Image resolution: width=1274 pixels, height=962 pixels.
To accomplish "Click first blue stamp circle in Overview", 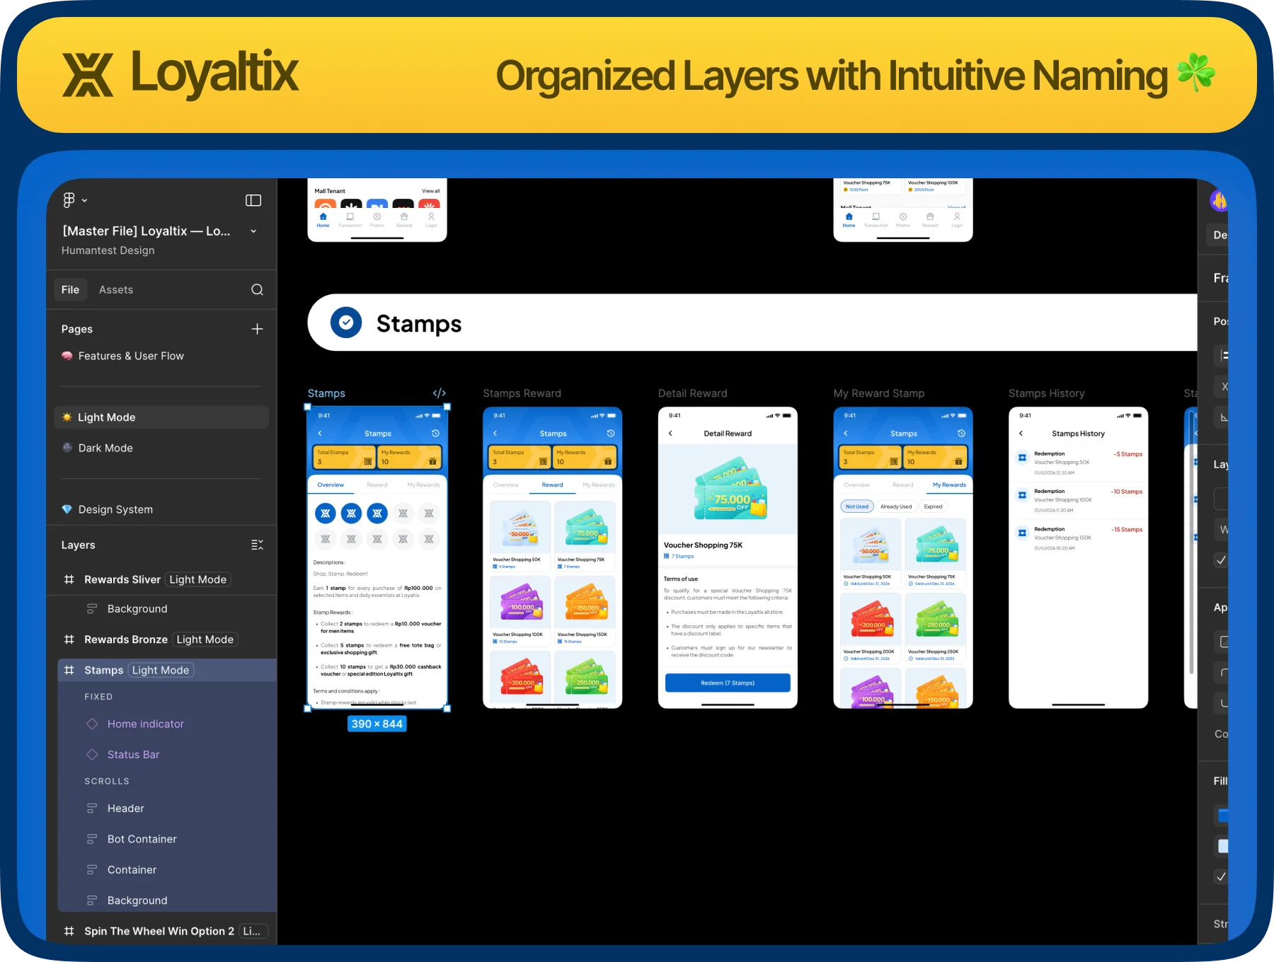I will (326, 514).
